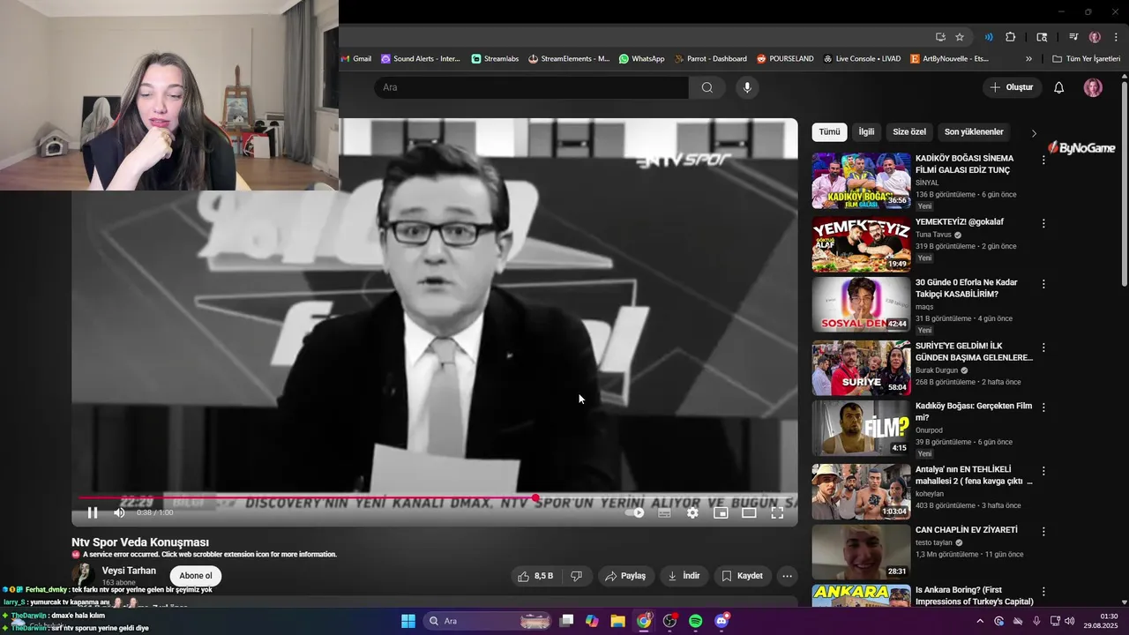Open options for 30 Günde 0 Eforla video
Viewport: 1129px width, 635px height.
tap(1043, 284)
